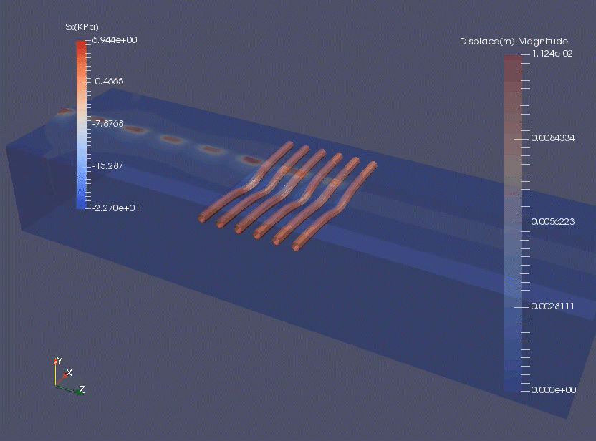The image size is (596, 441).
Task: Click the X axis label on triad
Action: 69,372
